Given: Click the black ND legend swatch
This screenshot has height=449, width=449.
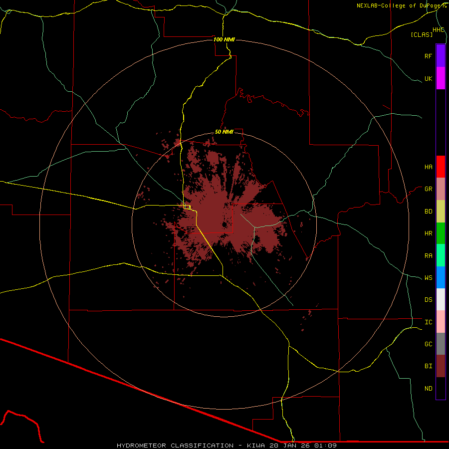Looking at the screenshot, I should [x=441, y=388].
